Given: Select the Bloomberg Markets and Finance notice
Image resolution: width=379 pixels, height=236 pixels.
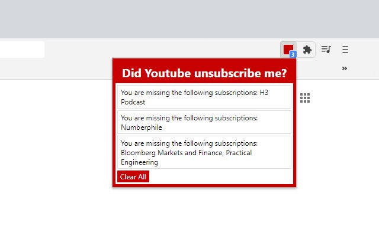Looking at the screenshot, I should coord(204,152).
